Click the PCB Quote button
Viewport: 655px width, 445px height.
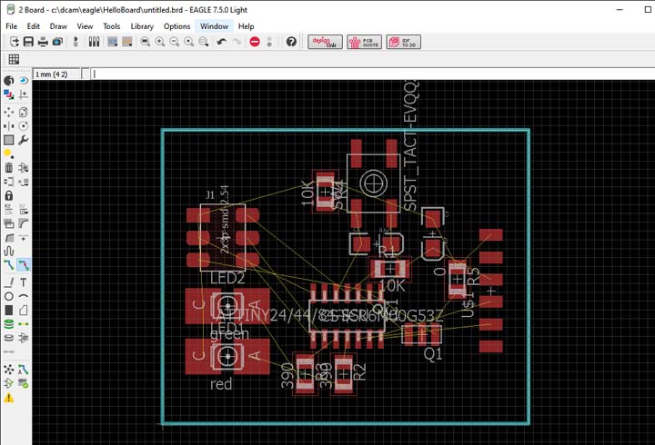(364, 42)
